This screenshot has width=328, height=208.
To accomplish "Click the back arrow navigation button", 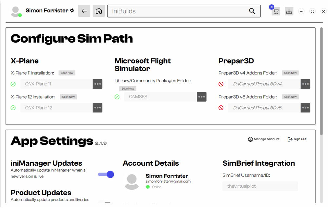I will [x=84, y=11].
